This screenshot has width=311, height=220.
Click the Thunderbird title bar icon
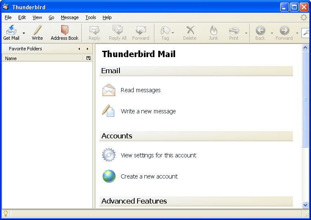(x=5, y=7)
